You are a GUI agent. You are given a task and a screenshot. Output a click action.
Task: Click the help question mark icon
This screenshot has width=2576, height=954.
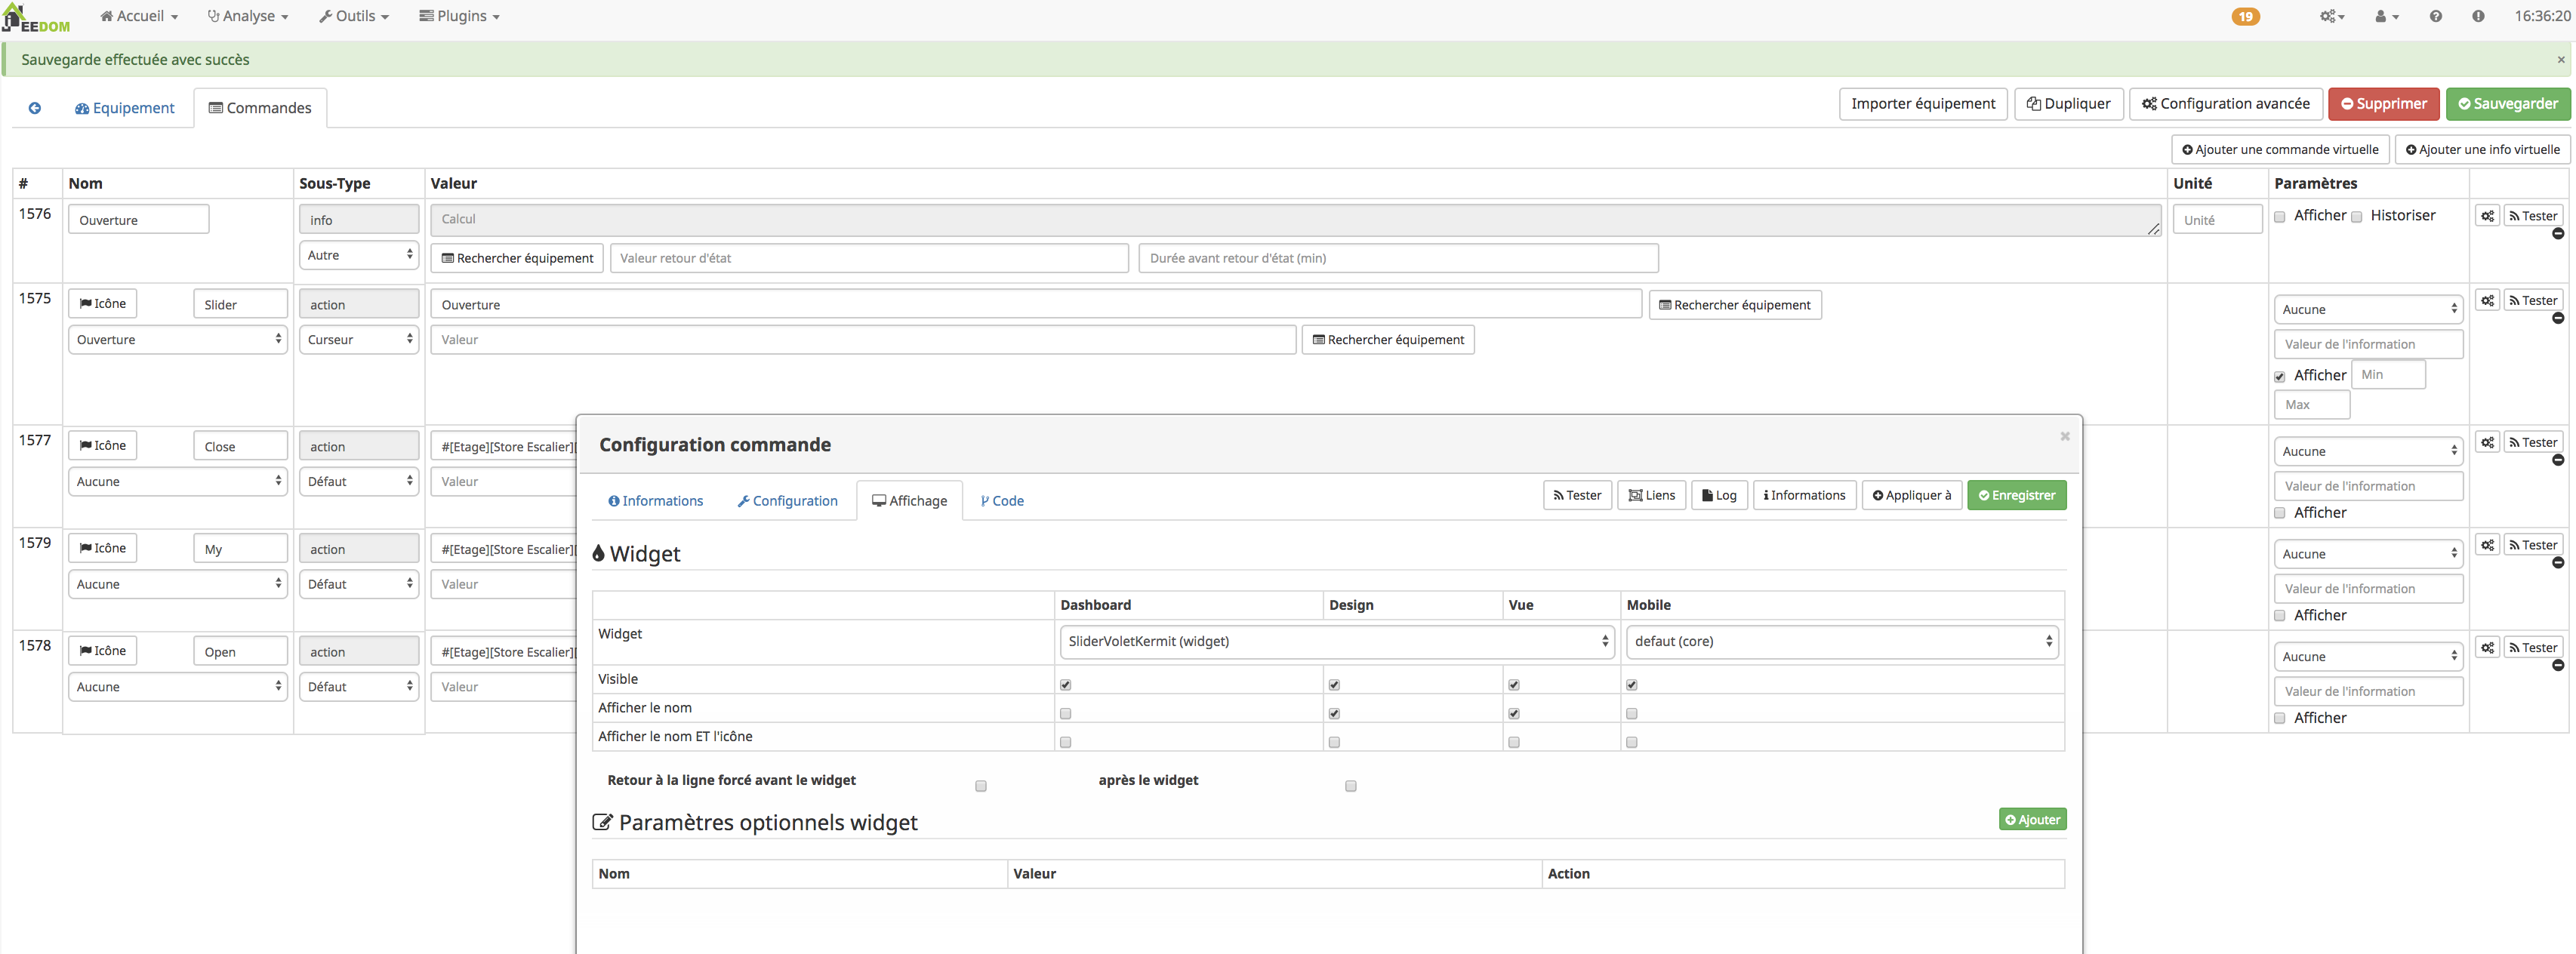click(x=2435, y=16)
